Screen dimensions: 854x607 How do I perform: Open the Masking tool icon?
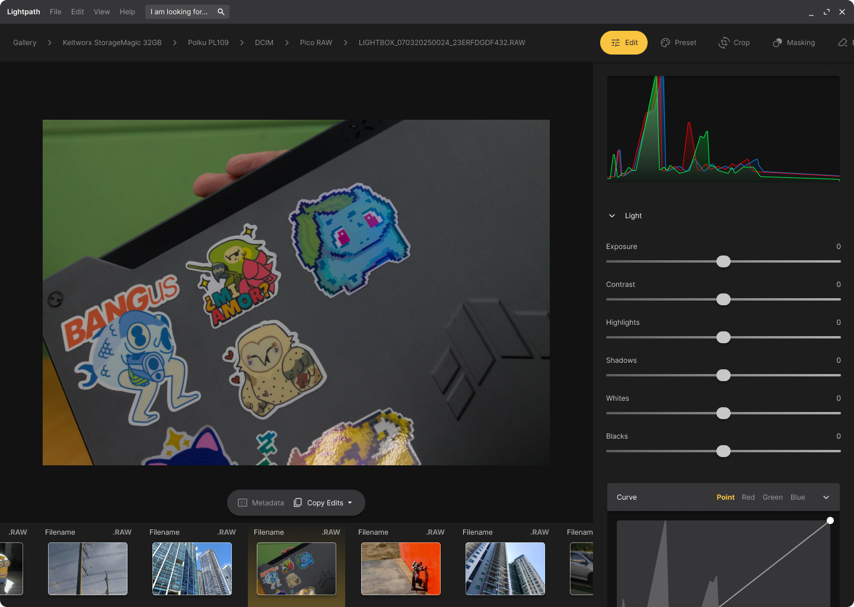pos(777,43)
